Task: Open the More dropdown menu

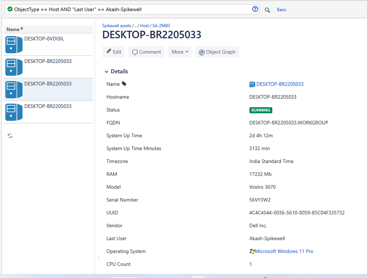Action: 180,52
